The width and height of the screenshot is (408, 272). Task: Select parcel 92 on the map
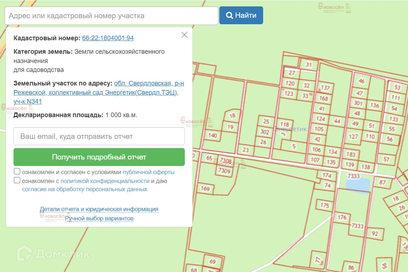click(375, 234)
